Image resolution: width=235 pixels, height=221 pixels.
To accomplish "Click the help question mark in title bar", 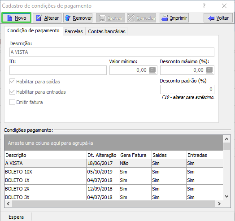I will pos(204,6).
